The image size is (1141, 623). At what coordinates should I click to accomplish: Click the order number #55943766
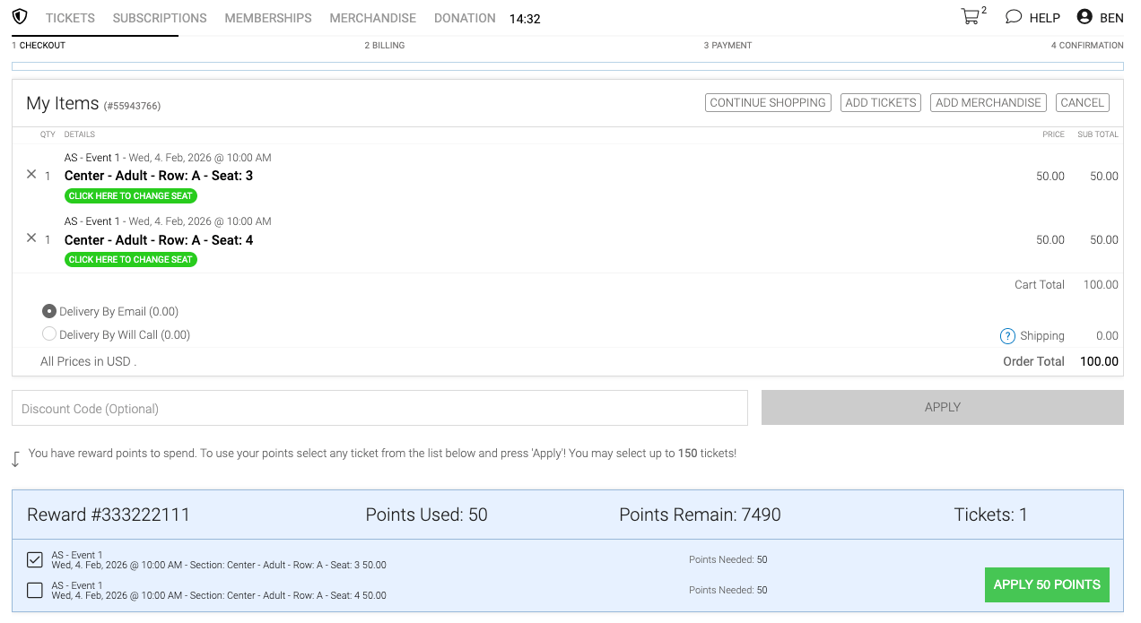(x=132, y=106)
